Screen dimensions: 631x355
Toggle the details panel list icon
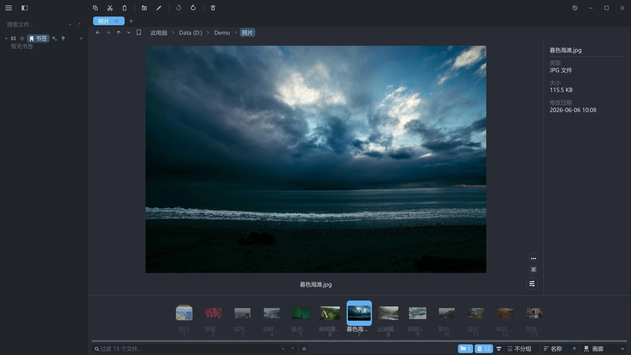tap(533, 269)
